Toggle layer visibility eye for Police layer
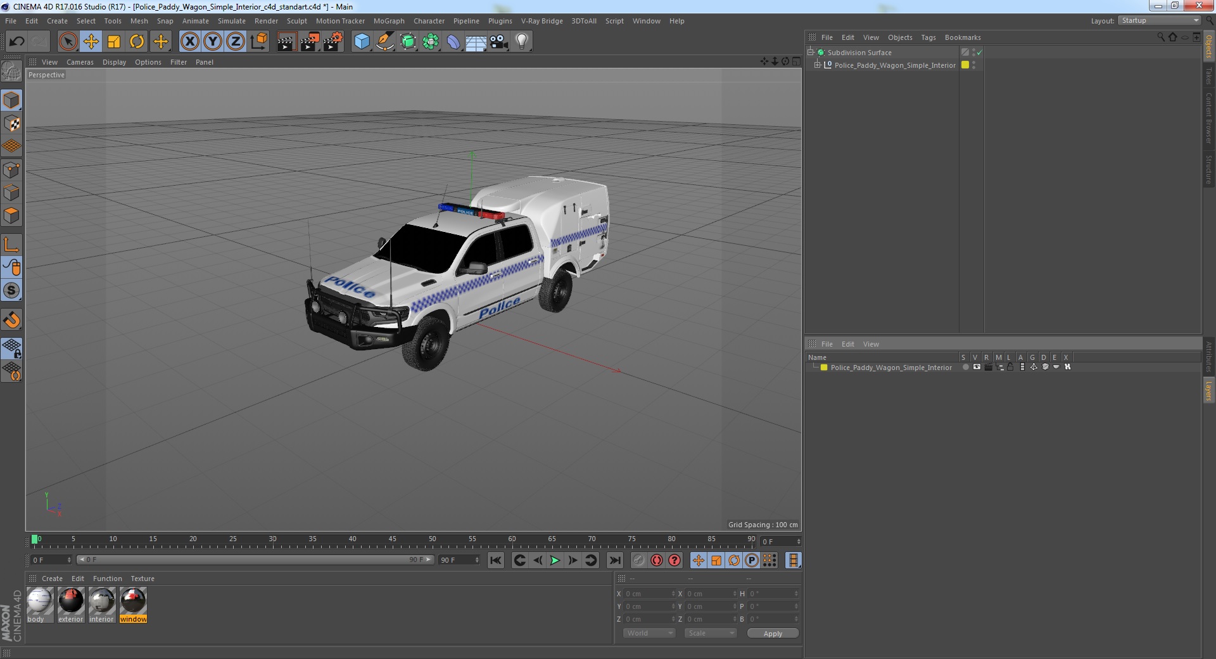 tap(977, 367)
